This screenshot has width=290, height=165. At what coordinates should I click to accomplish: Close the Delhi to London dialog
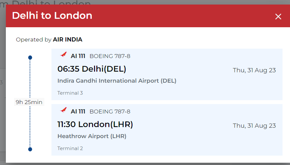click(278, 17)
